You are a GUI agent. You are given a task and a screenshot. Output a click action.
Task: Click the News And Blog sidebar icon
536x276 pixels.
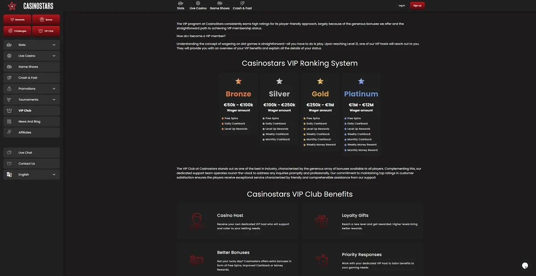click(x=9, y=121)
